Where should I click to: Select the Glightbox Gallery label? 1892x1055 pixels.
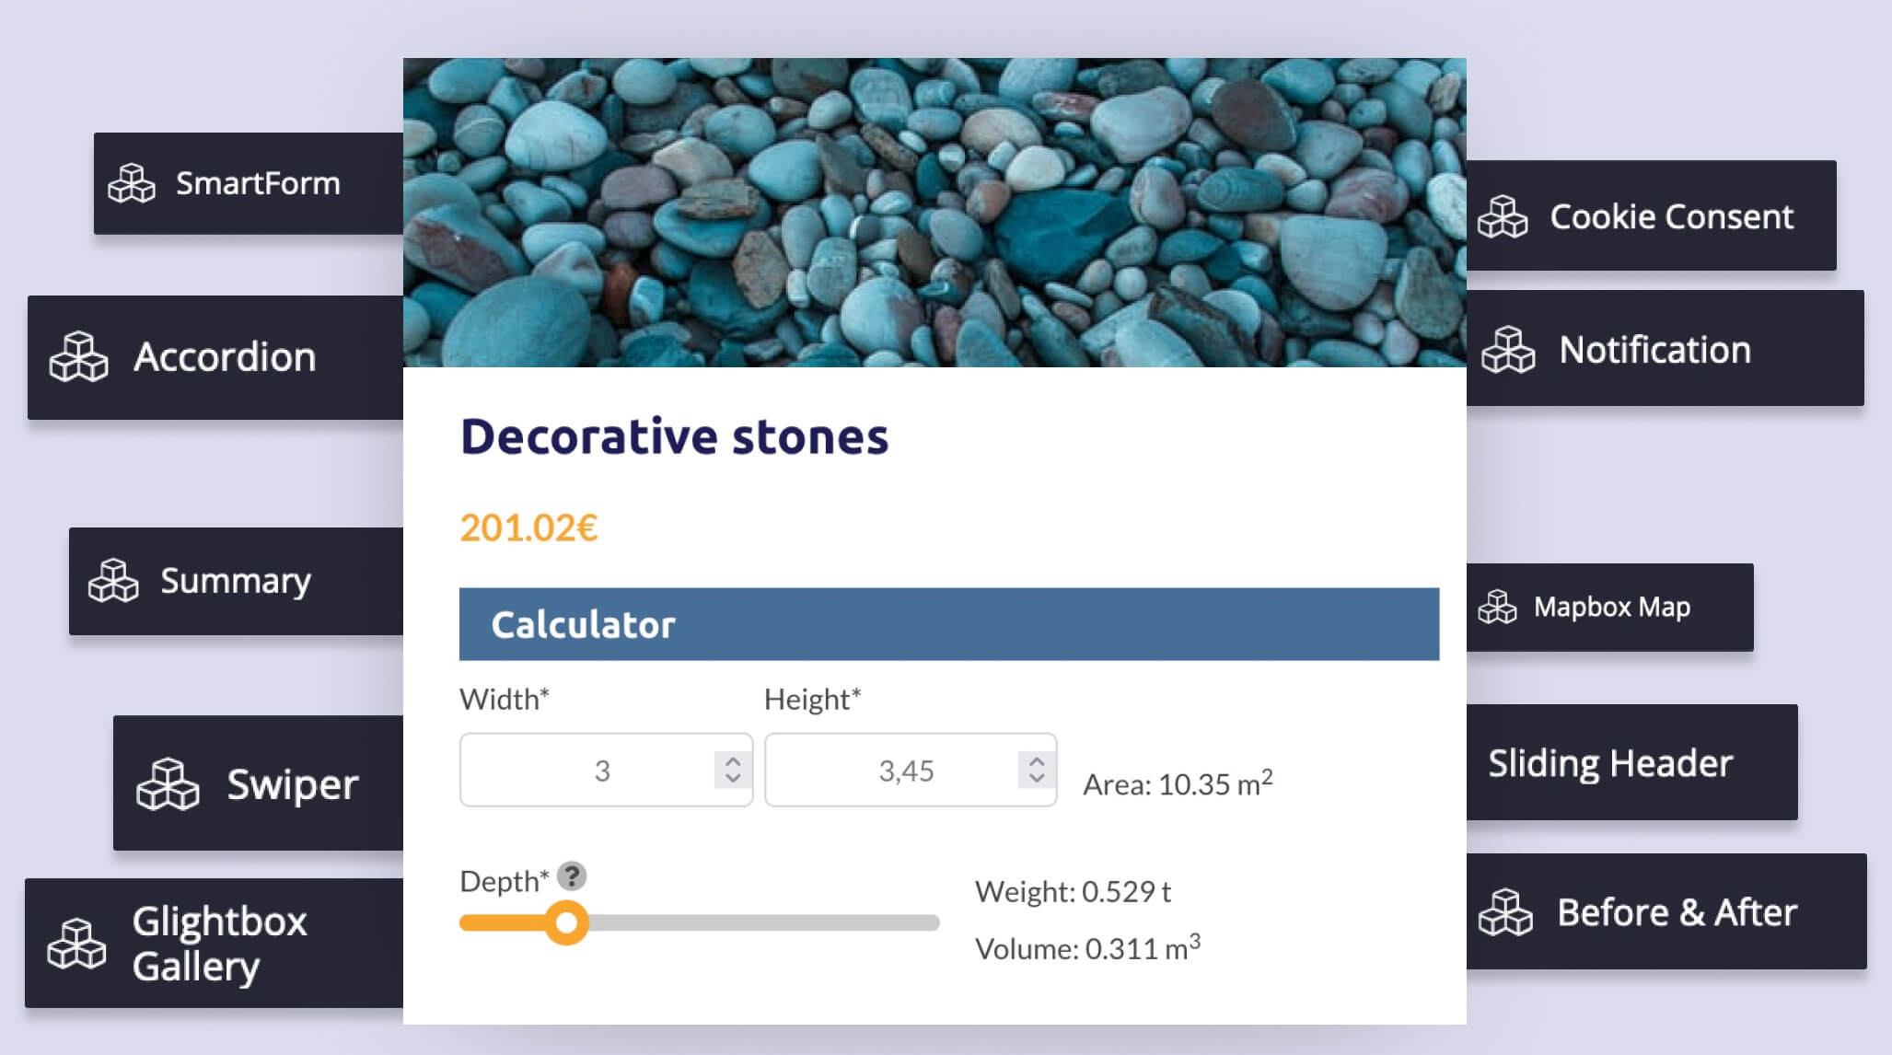pos(219,944)
